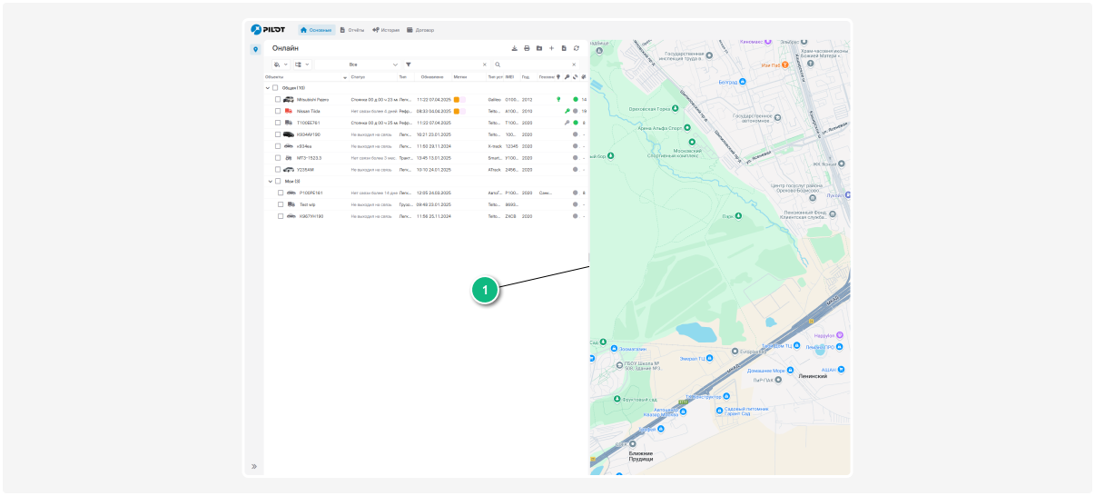This screenshot has width=1095, height=496.
Task: Click the download icon in Онлайн header
Action: pos(515,48)
